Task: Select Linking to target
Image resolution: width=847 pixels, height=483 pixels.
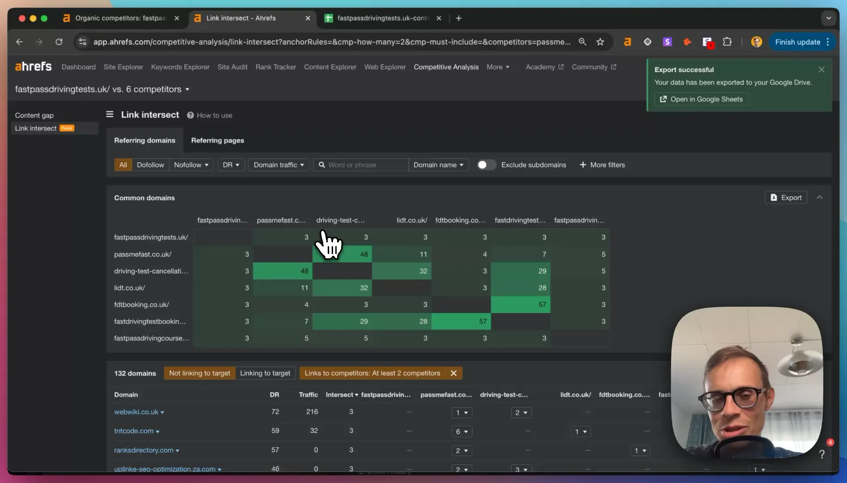Action: pyautogui.click(x=265, y=373)
